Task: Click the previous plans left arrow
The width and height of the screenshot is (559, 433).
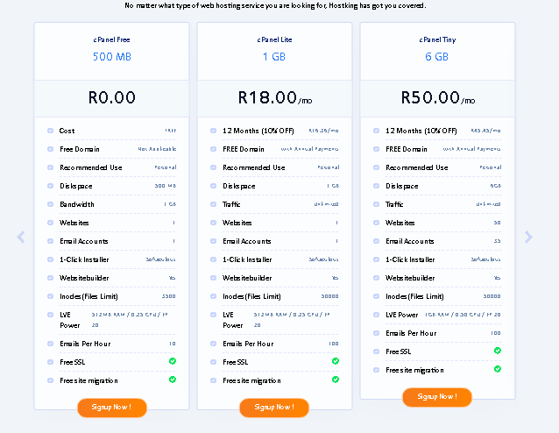Action: [21, 238]
